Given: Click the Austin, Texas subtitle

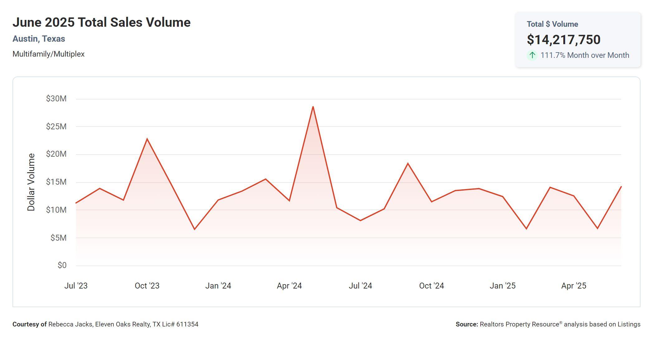Looking at the screenshot, I should (39, 39).
